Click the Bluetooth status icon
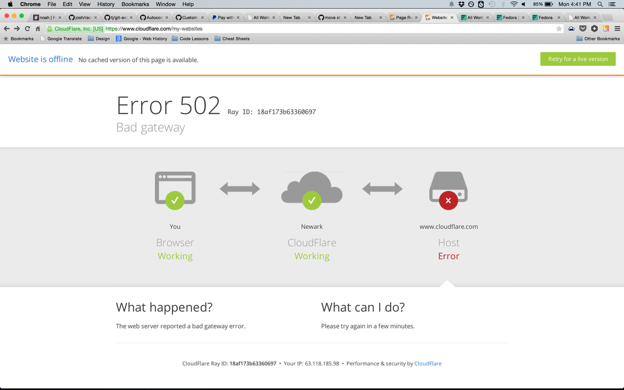 click(x=503, y=4)
